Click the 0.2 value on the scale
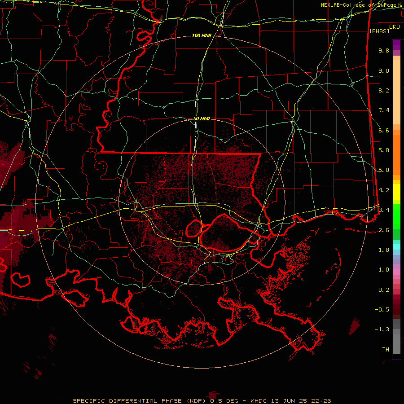Image resolution: width=404 pixels, height=404 pixels. [x=384, y=290]
